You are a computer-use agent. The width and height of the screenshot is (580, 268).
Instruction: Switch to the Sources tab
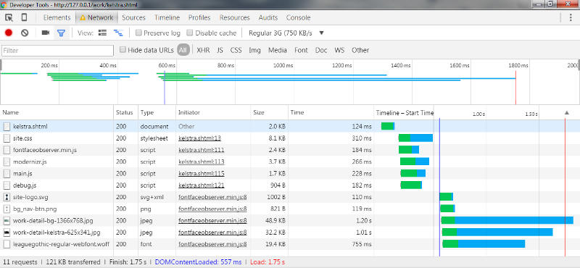click(x=133, y=17)
